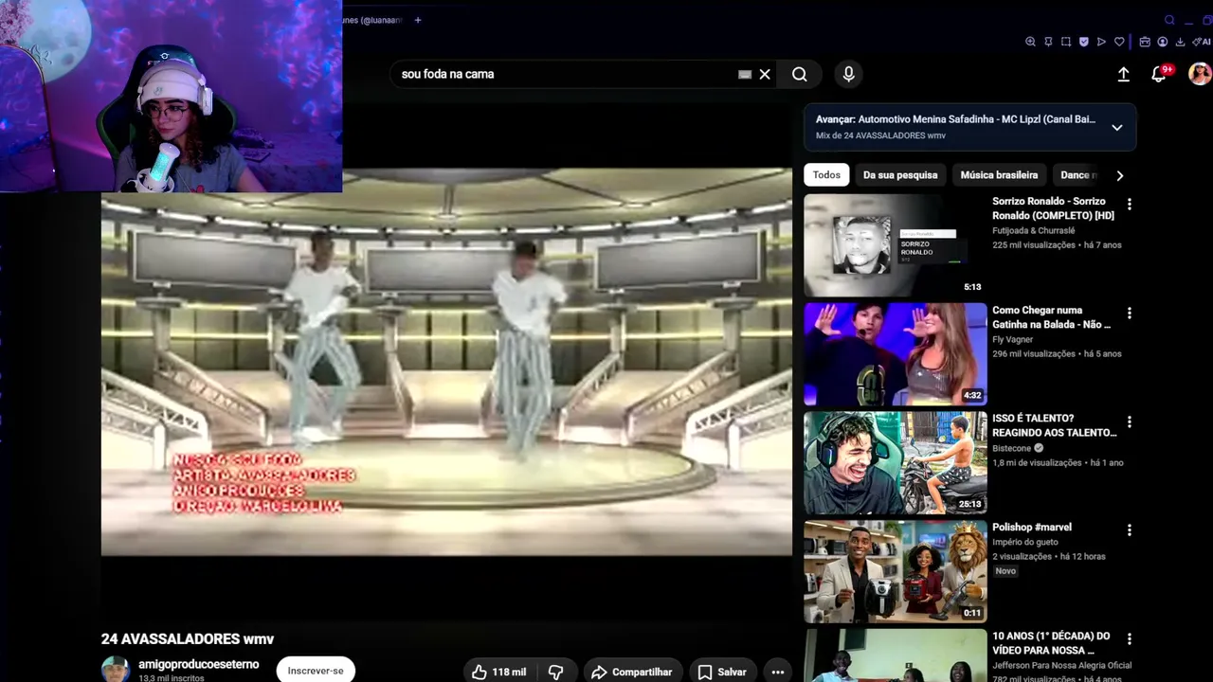Open more actions ellipsis under video
The width and height of the screenshot is (1213, 682).
778,672
